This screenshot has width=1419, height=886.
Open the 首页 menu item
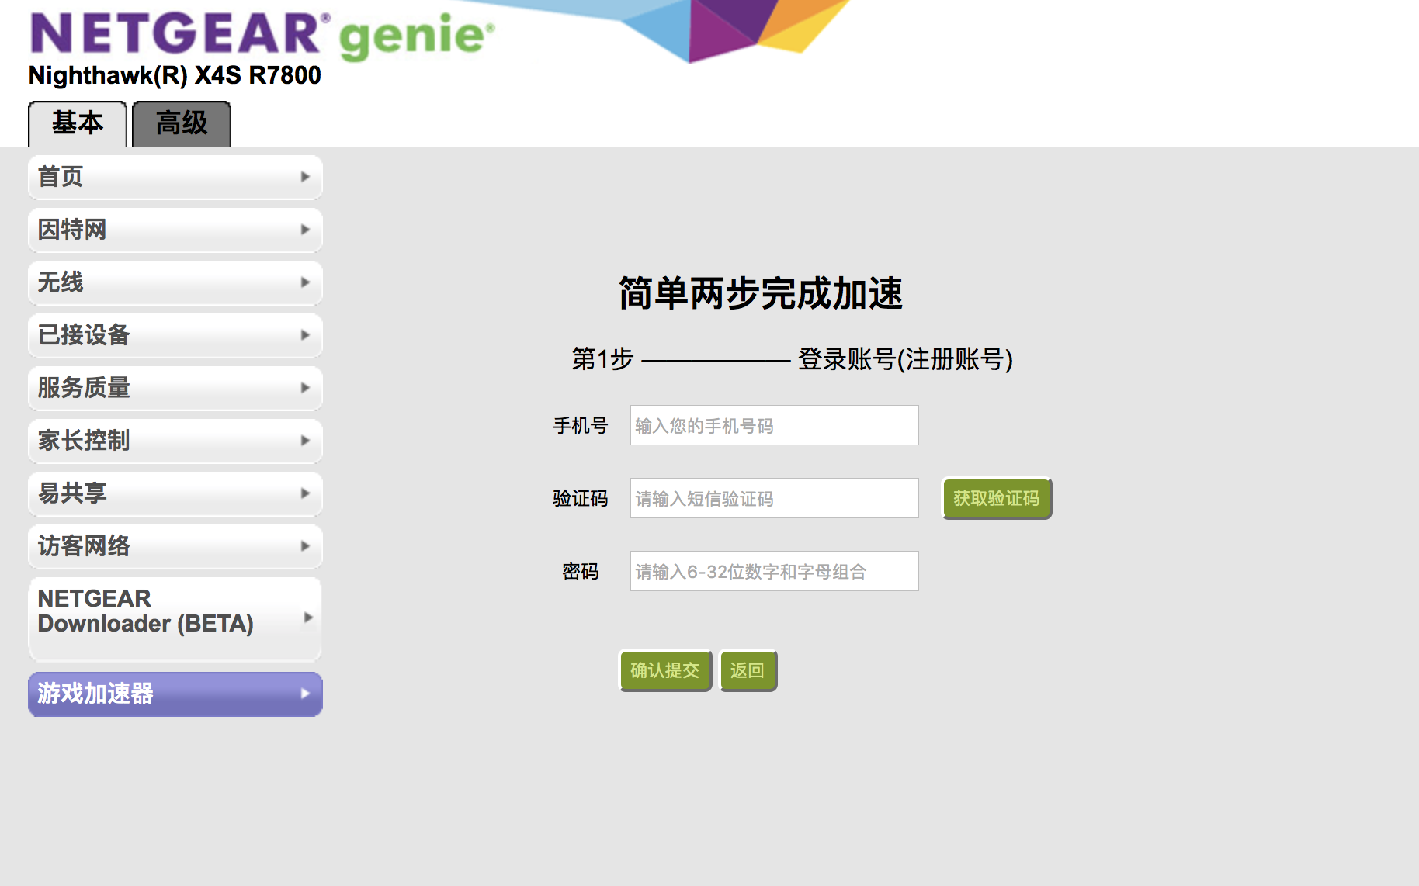click(x=175, y=177)
